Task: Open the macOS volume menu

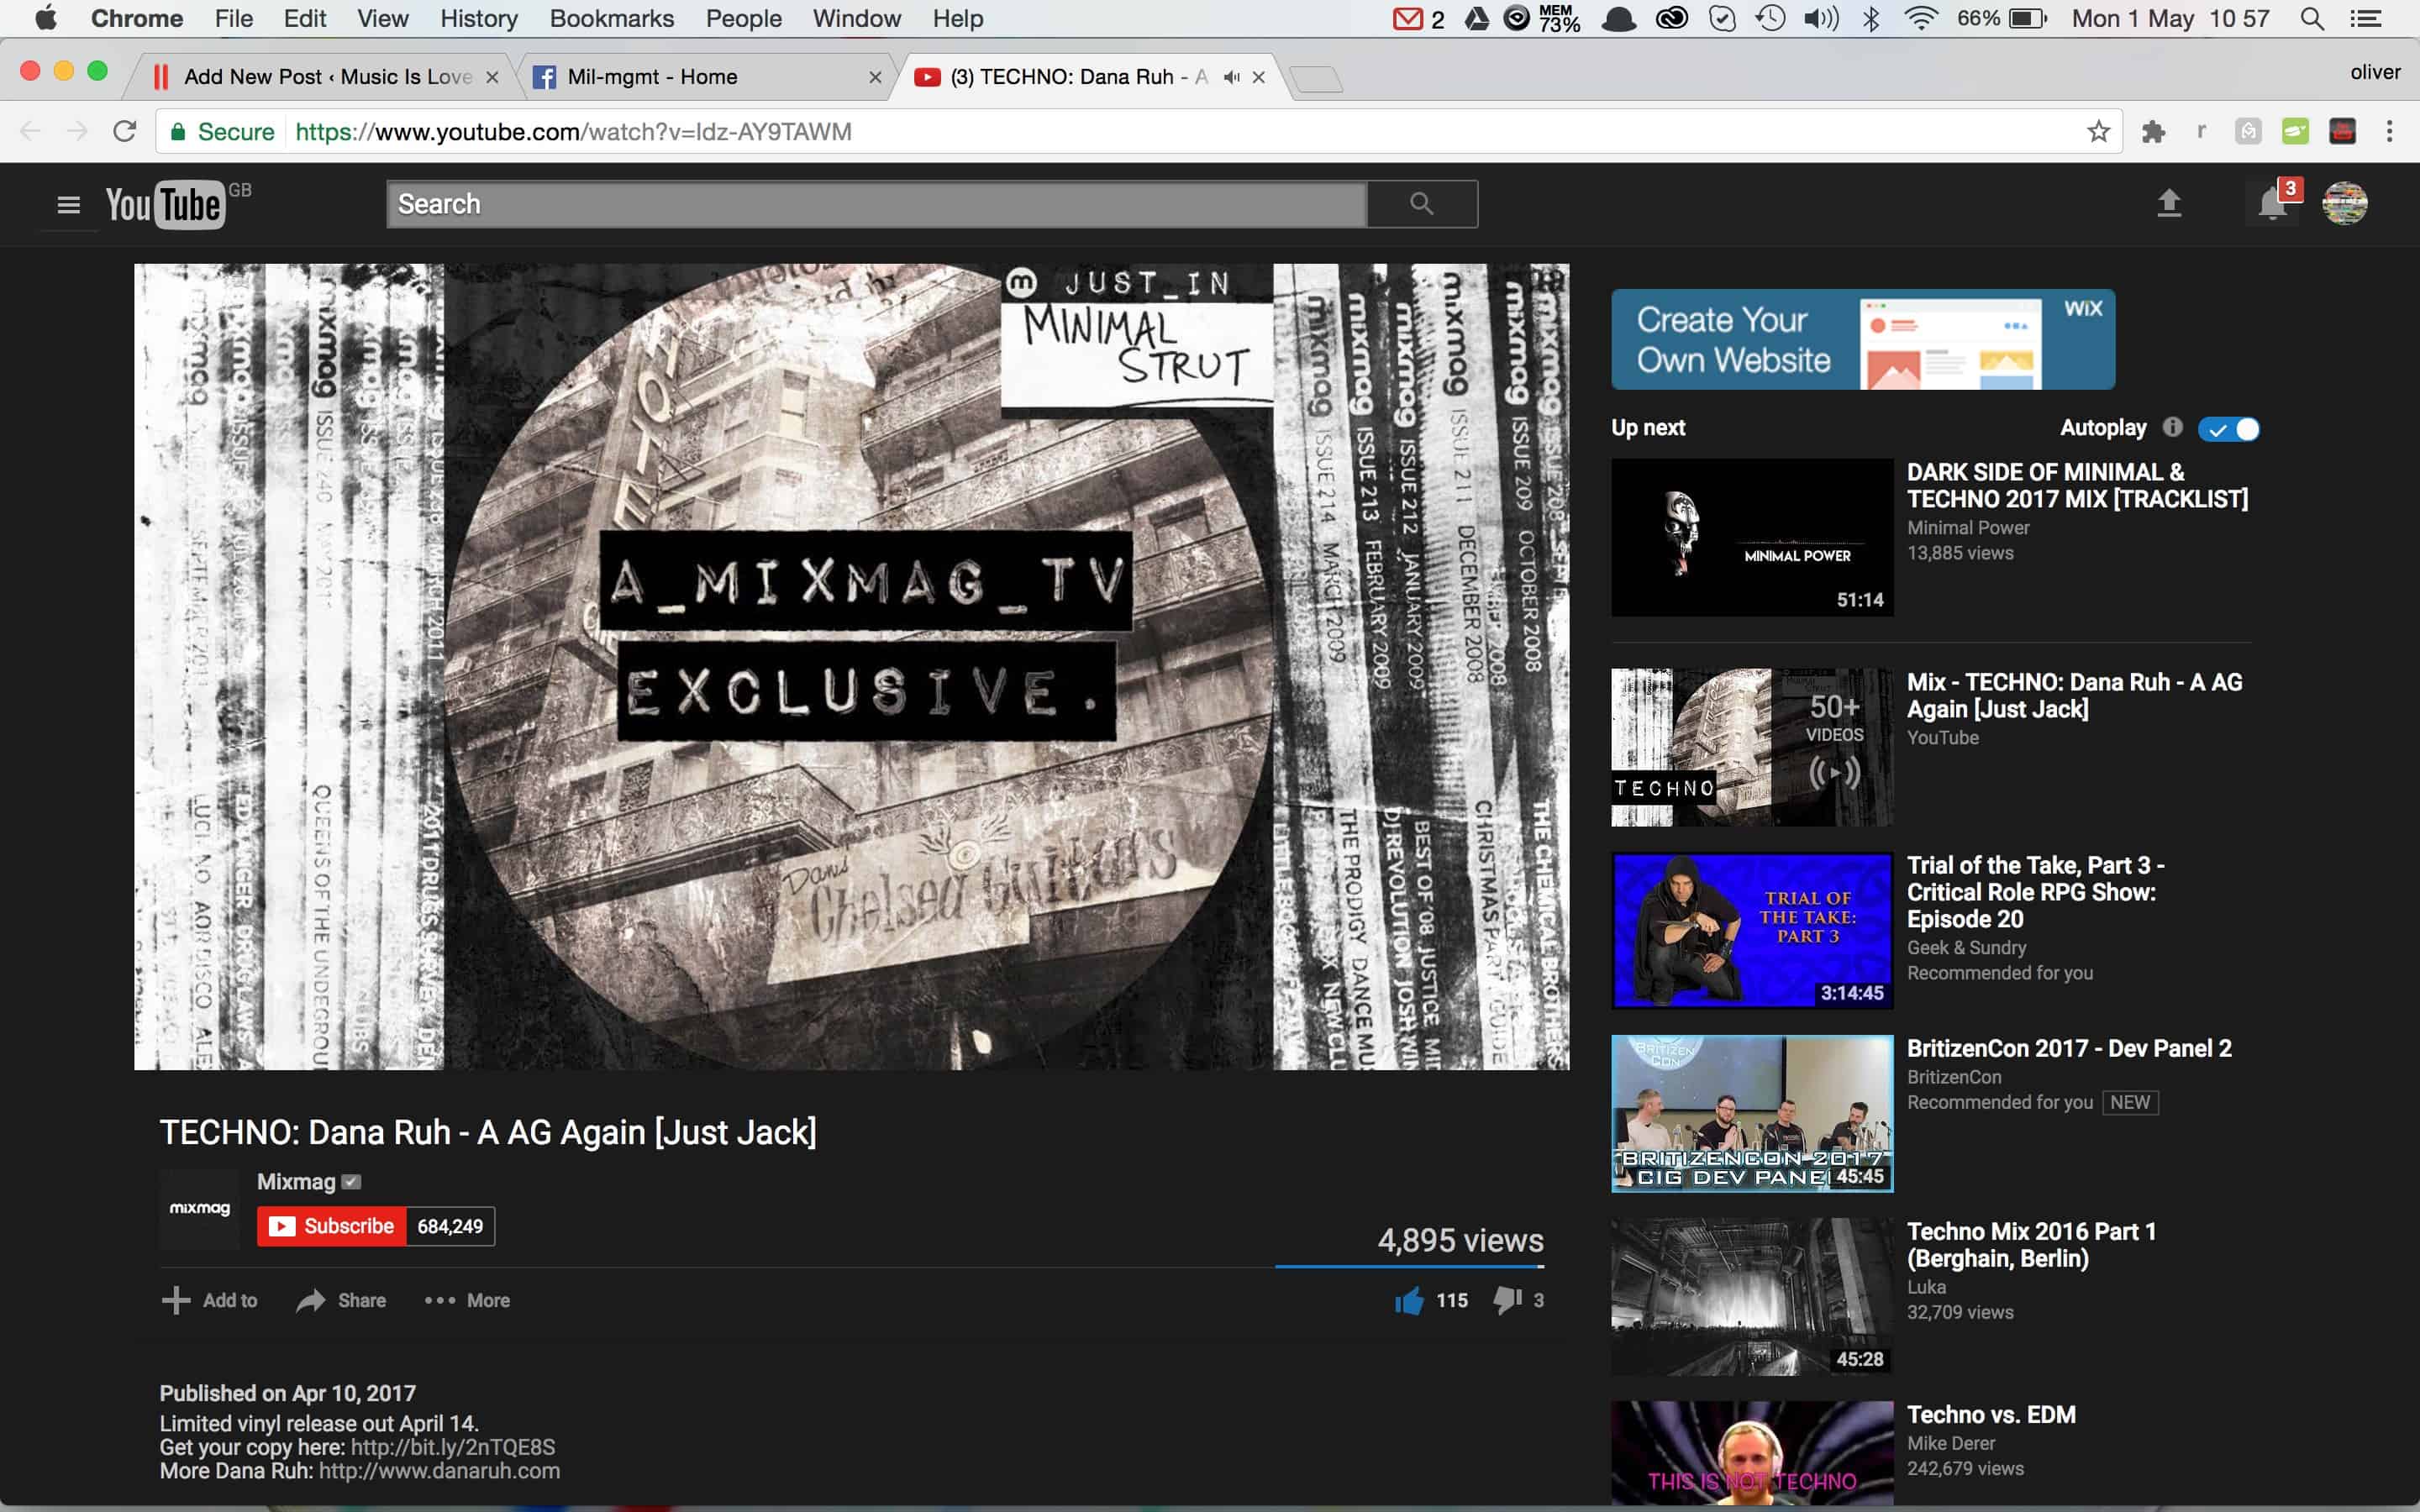Action: pyautogui.click(x=1821, y=19)
